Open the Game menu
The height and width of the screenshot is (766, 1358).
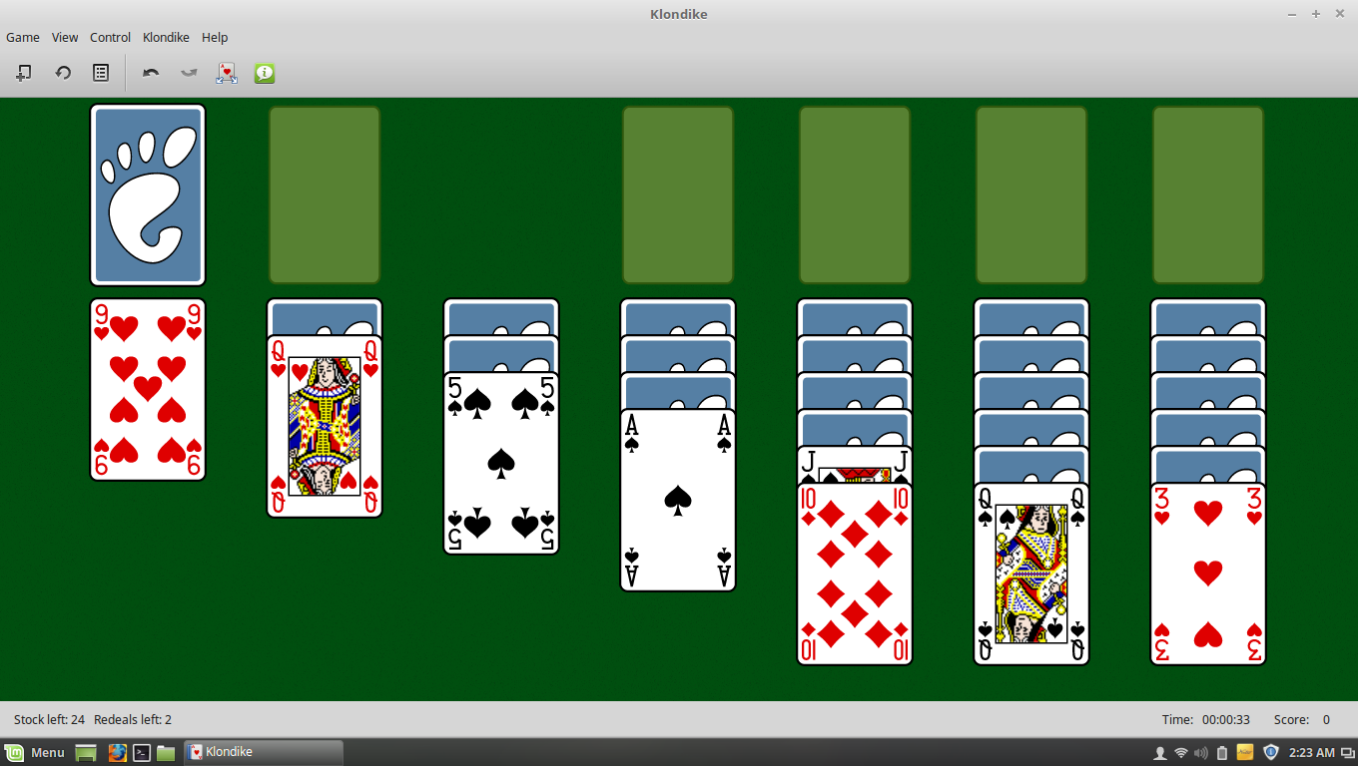(23, 37)
